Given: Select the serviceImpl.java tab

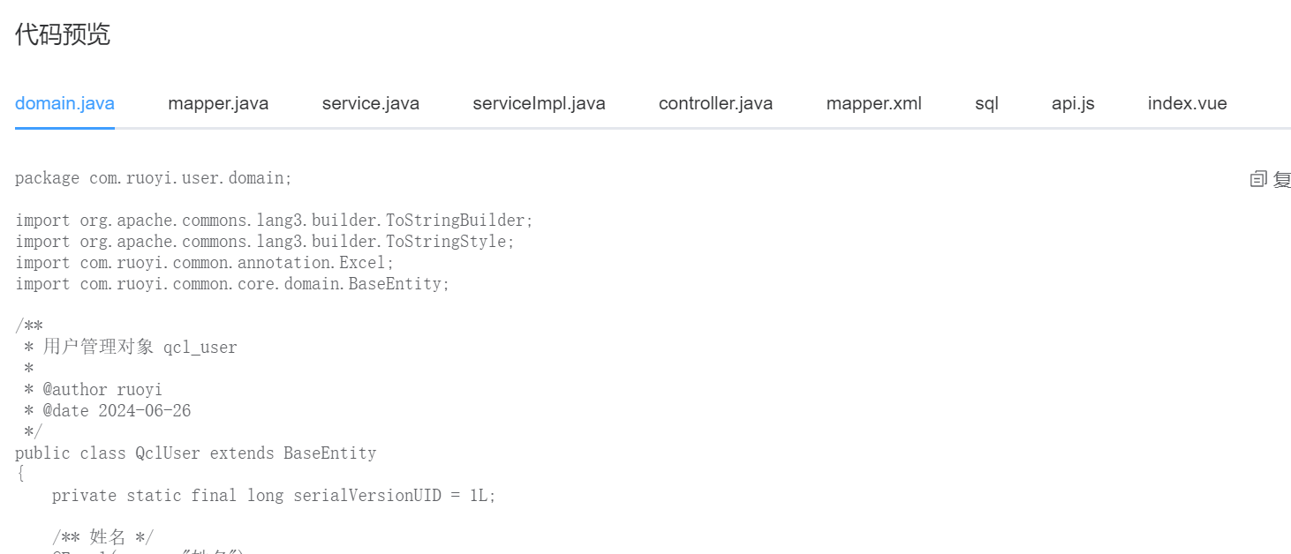Looking at the screenshot, I should point(539,103).
